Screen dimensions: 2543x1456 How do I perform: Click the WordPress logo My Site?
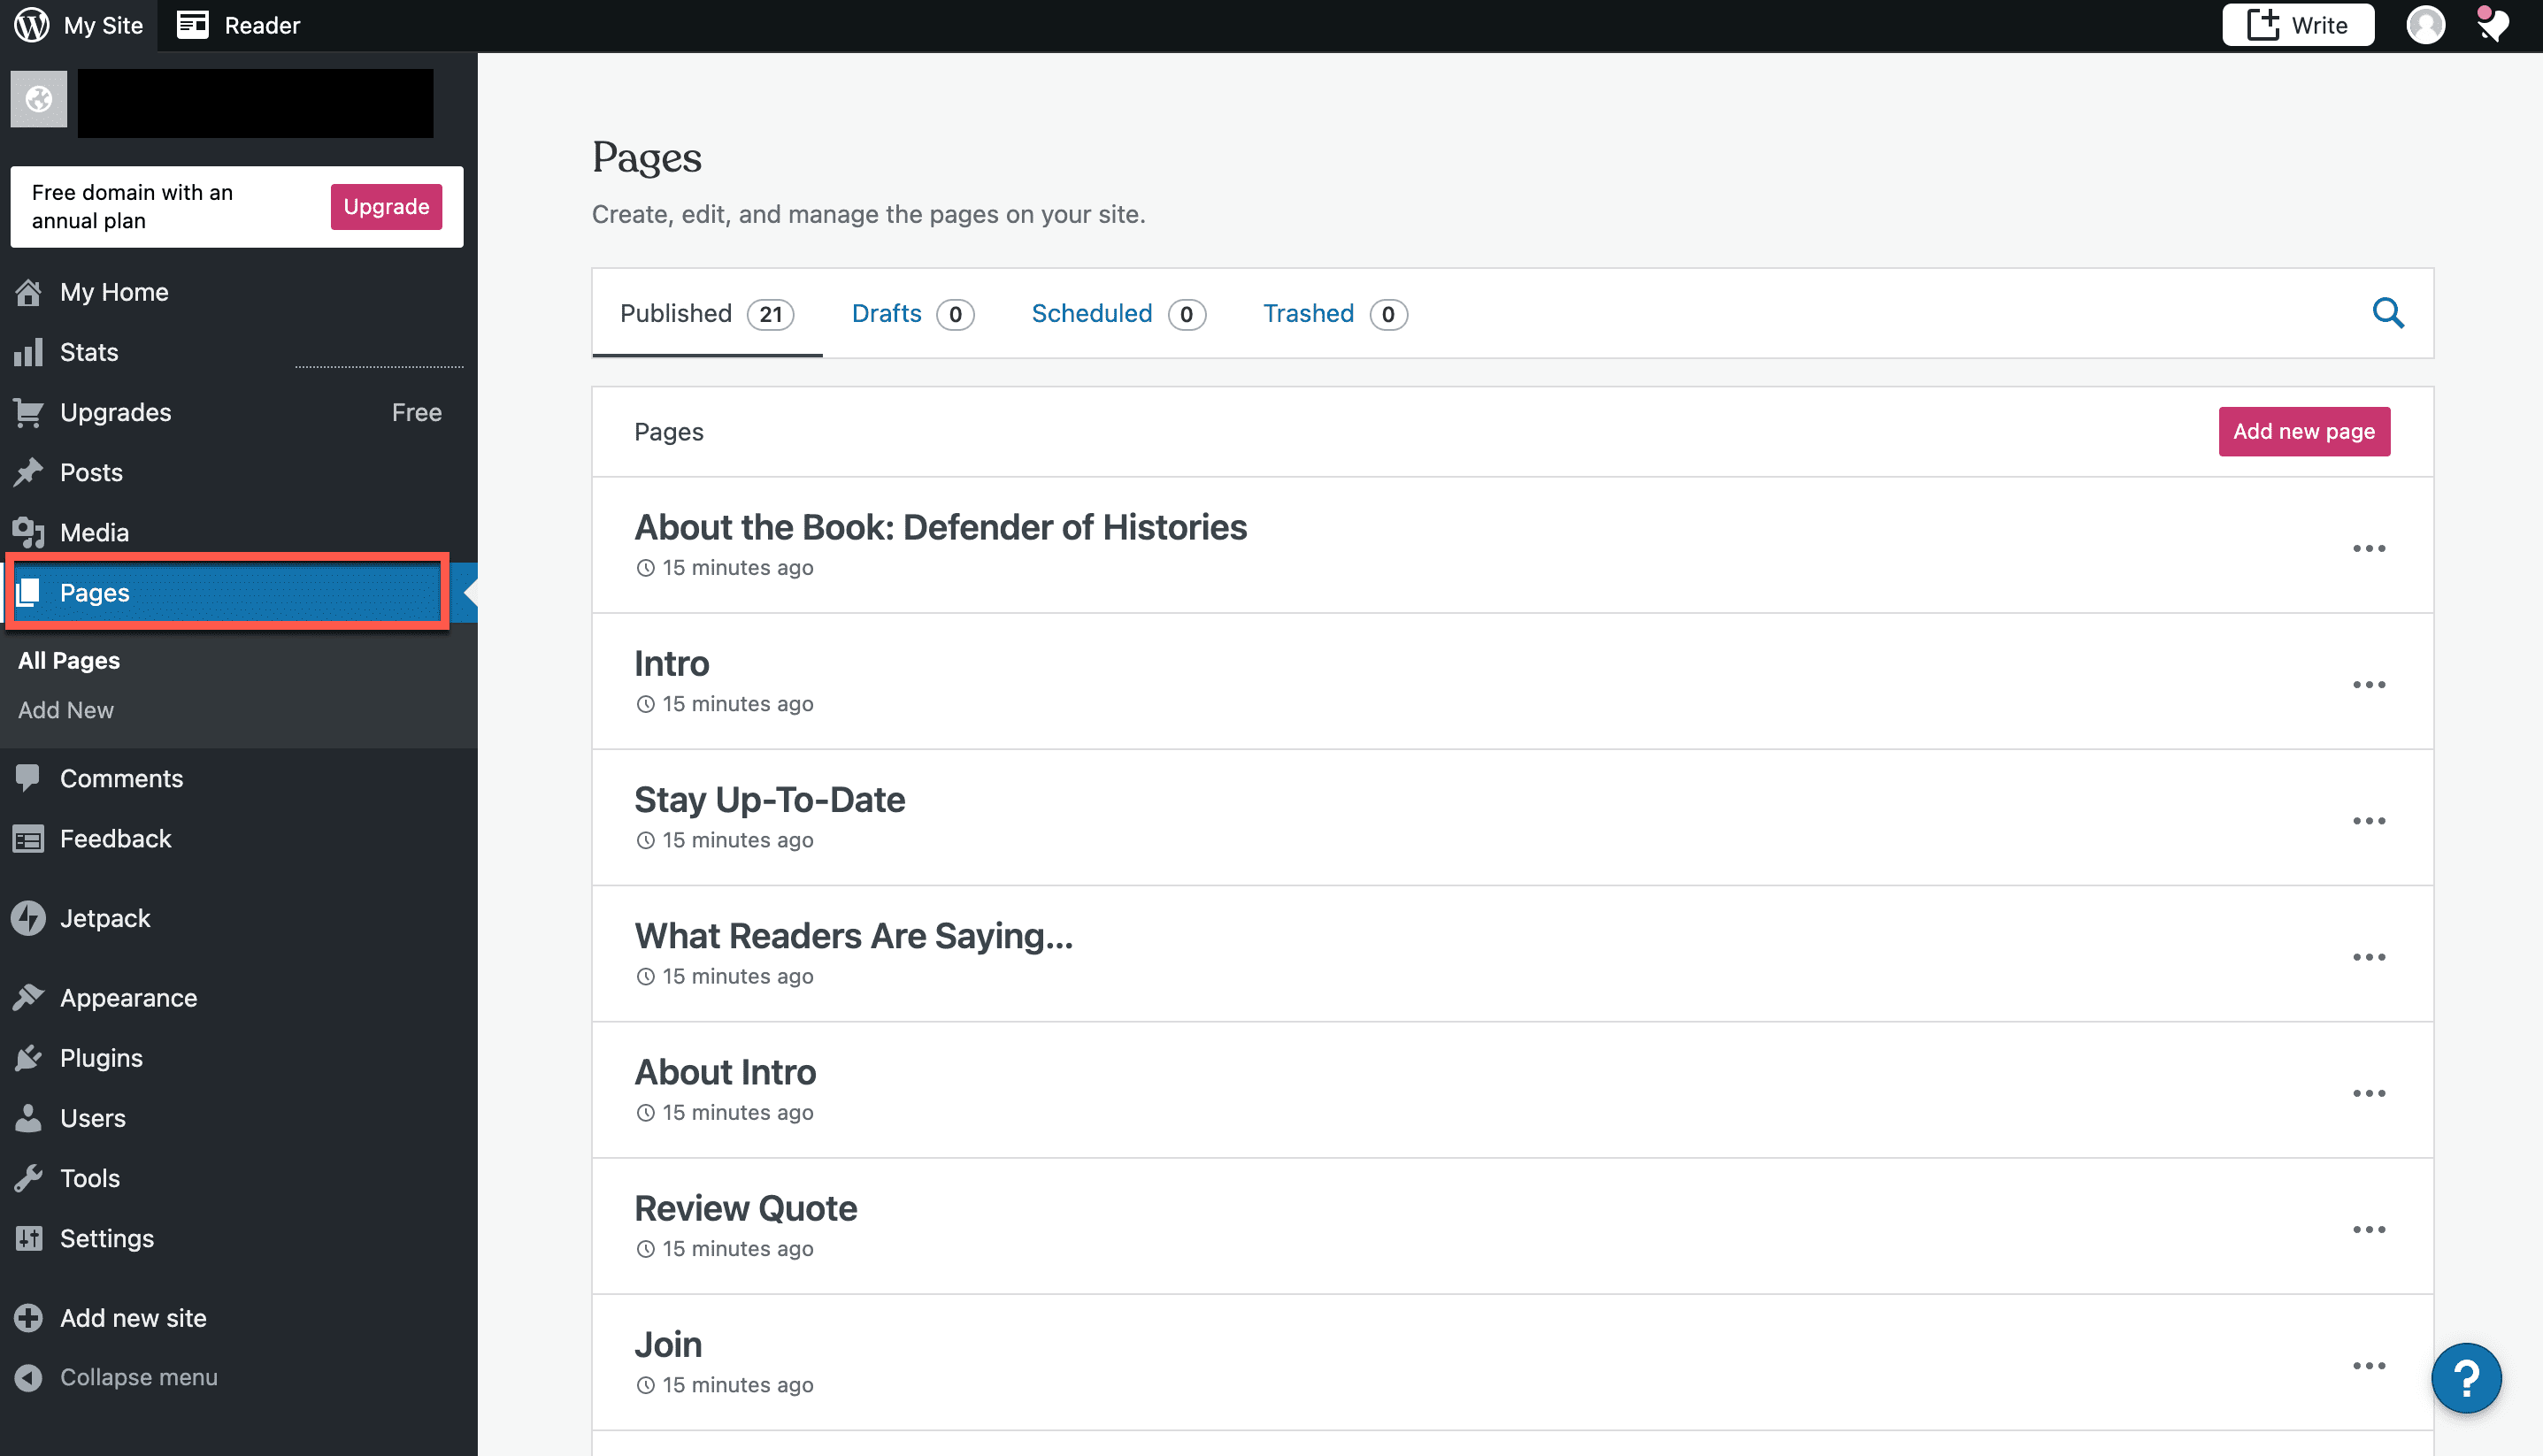[x=80, y=24]
